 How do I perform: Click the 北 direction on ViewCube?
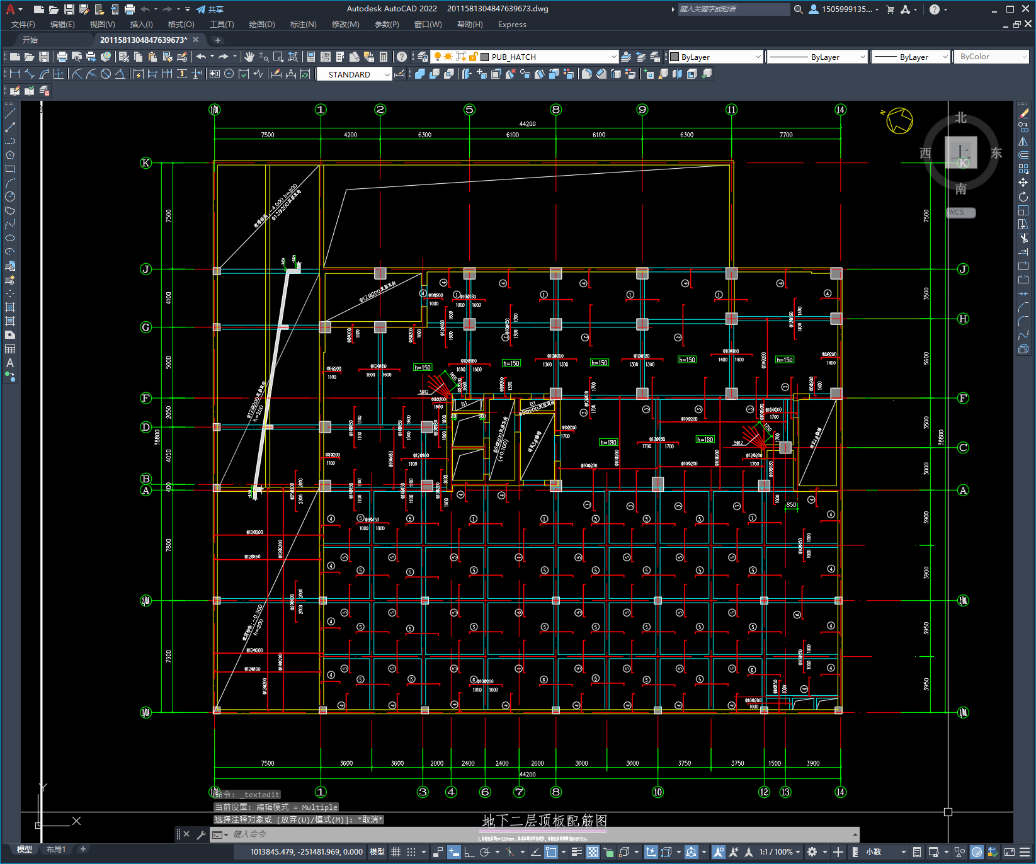(960, 118)
